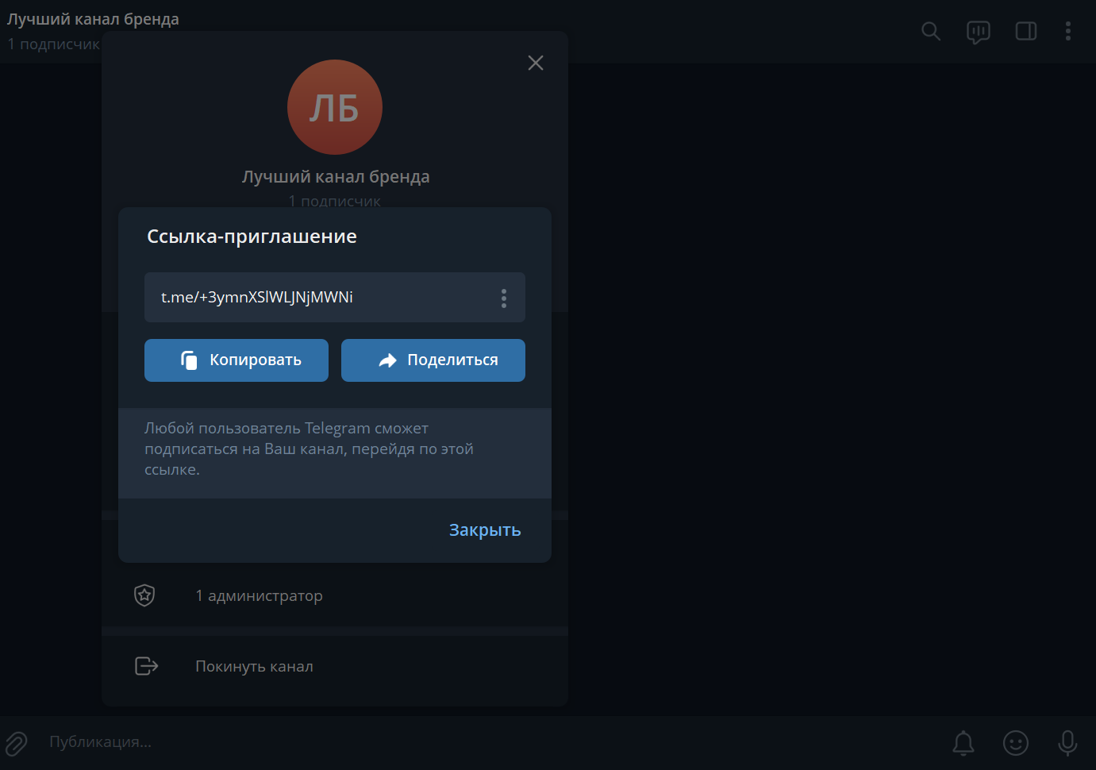The image size is (1096, 770).
Task: Open the channel discussion icon in header
Action: [978, 32]
